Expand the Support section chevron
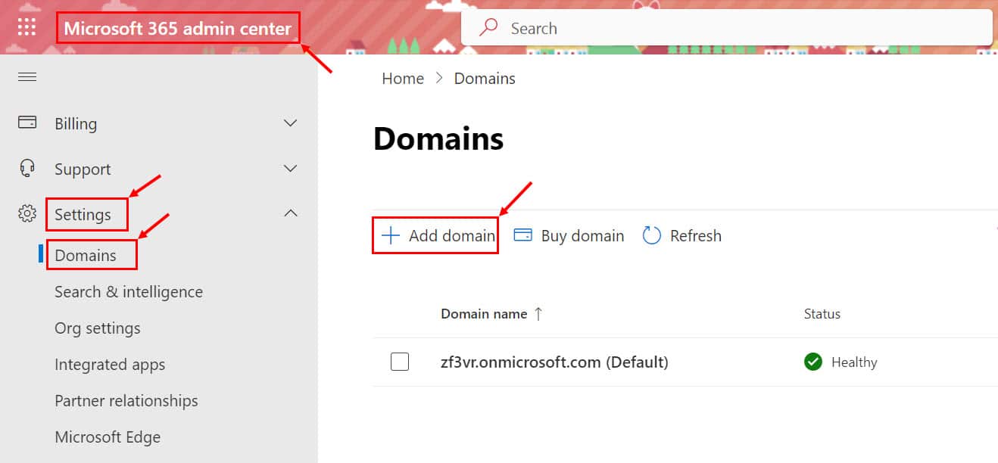The height and width of the screenshot is (463, 998). [x=290, y=168]
